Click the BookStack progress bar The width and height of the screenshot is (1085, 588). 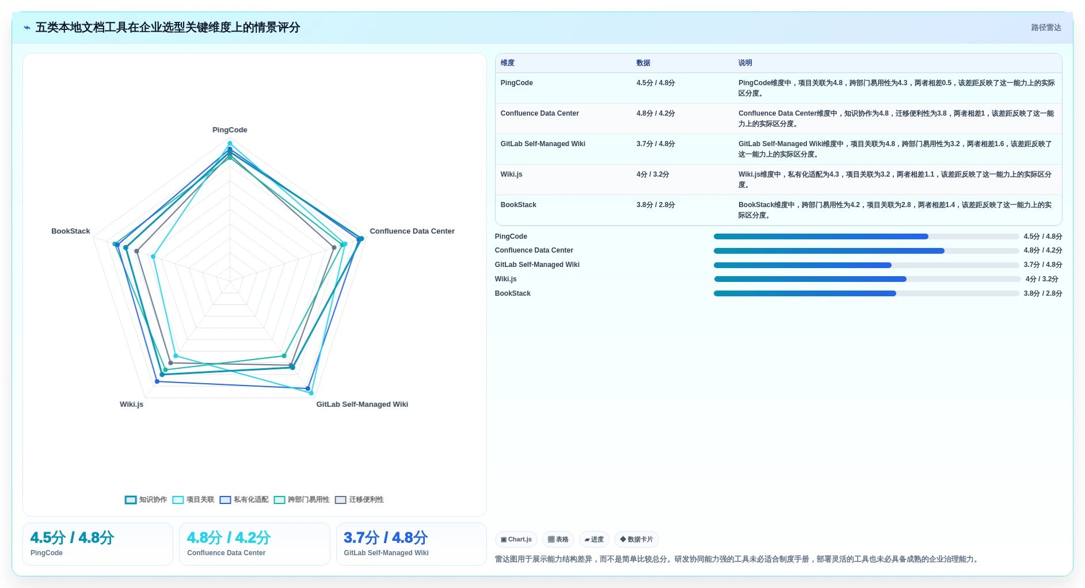pyautogui.click(x=866, y=293)
